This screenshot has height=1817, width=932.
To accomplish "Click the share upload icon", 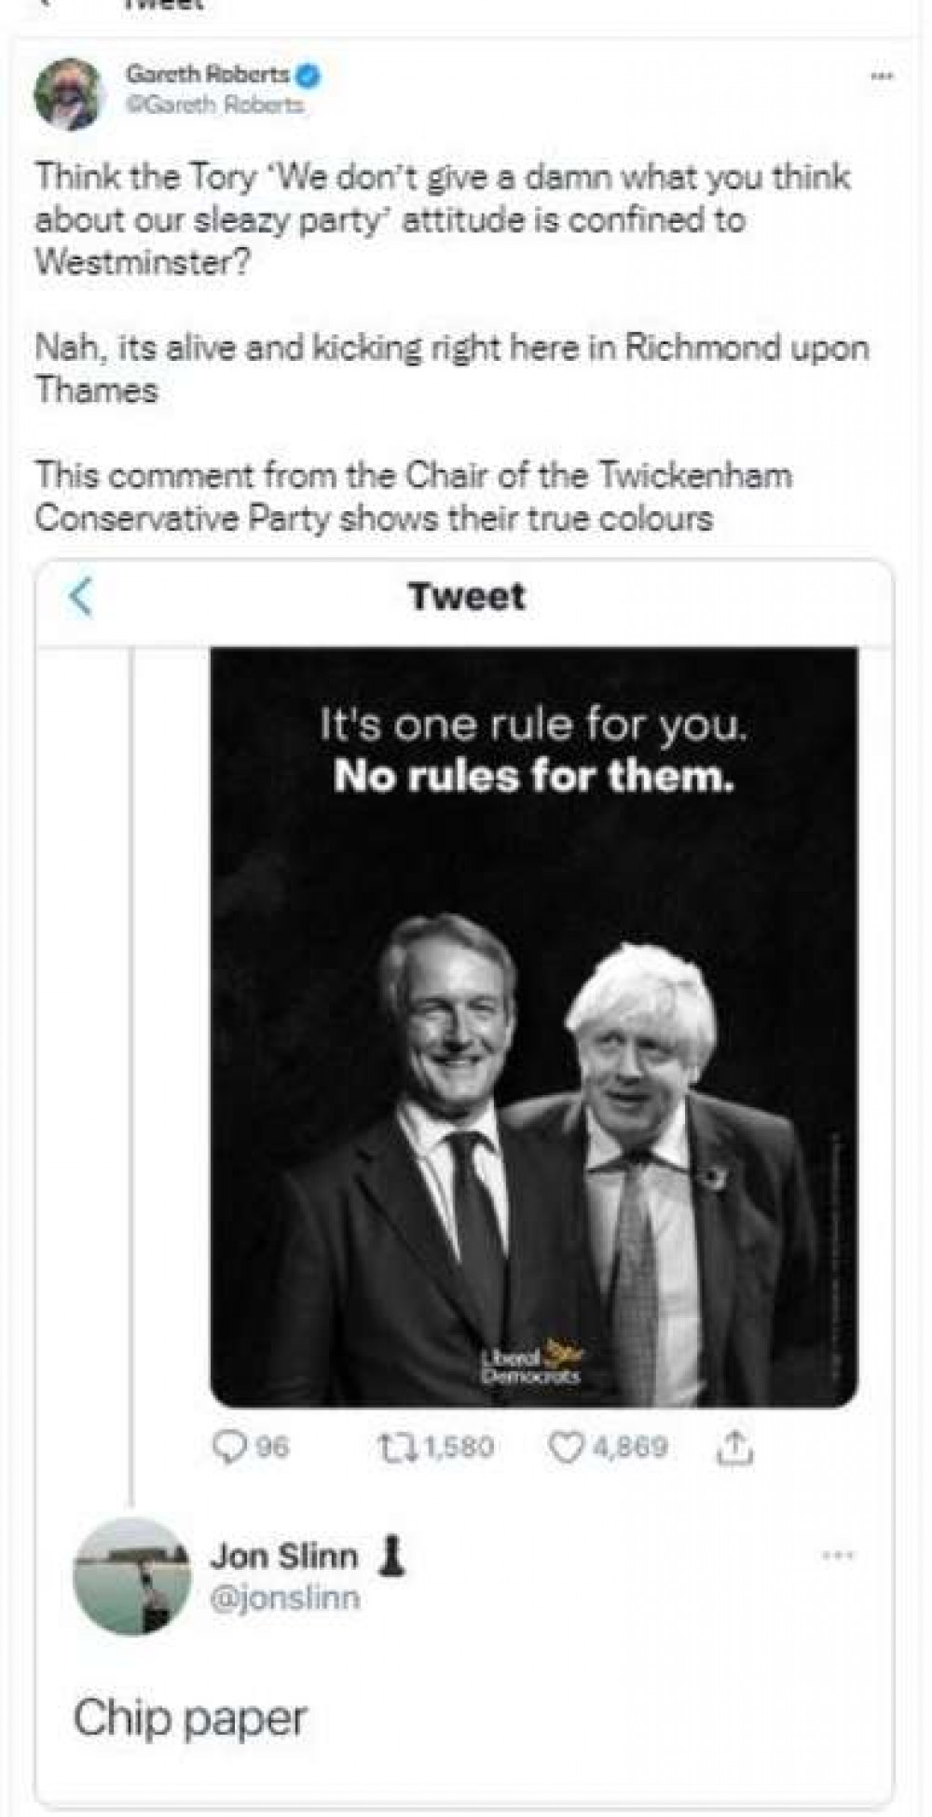I will point(734,1447).
